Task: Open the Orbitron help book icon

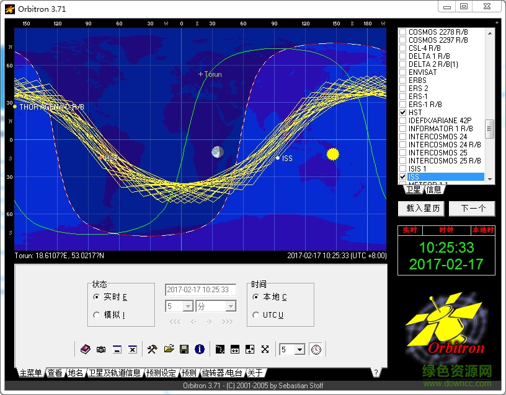Action: click(x=85, y=349)
